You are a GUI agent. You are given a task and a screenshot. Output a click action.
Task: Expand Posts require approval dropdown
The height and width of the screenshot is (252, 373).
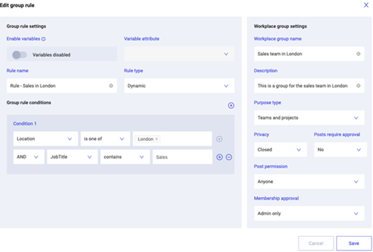tap(341, 150)
